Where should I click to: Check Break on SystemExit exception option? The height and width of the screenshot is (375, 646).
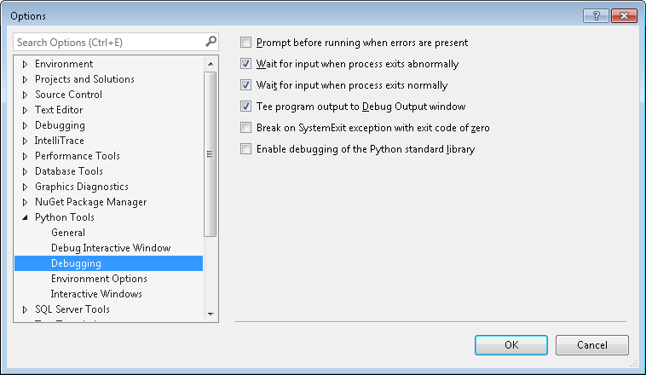pos(246,128)
